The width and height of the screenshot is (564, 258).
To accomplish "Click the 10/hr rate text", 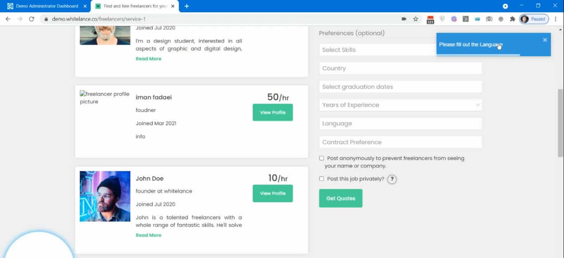I will pos(278,178).
